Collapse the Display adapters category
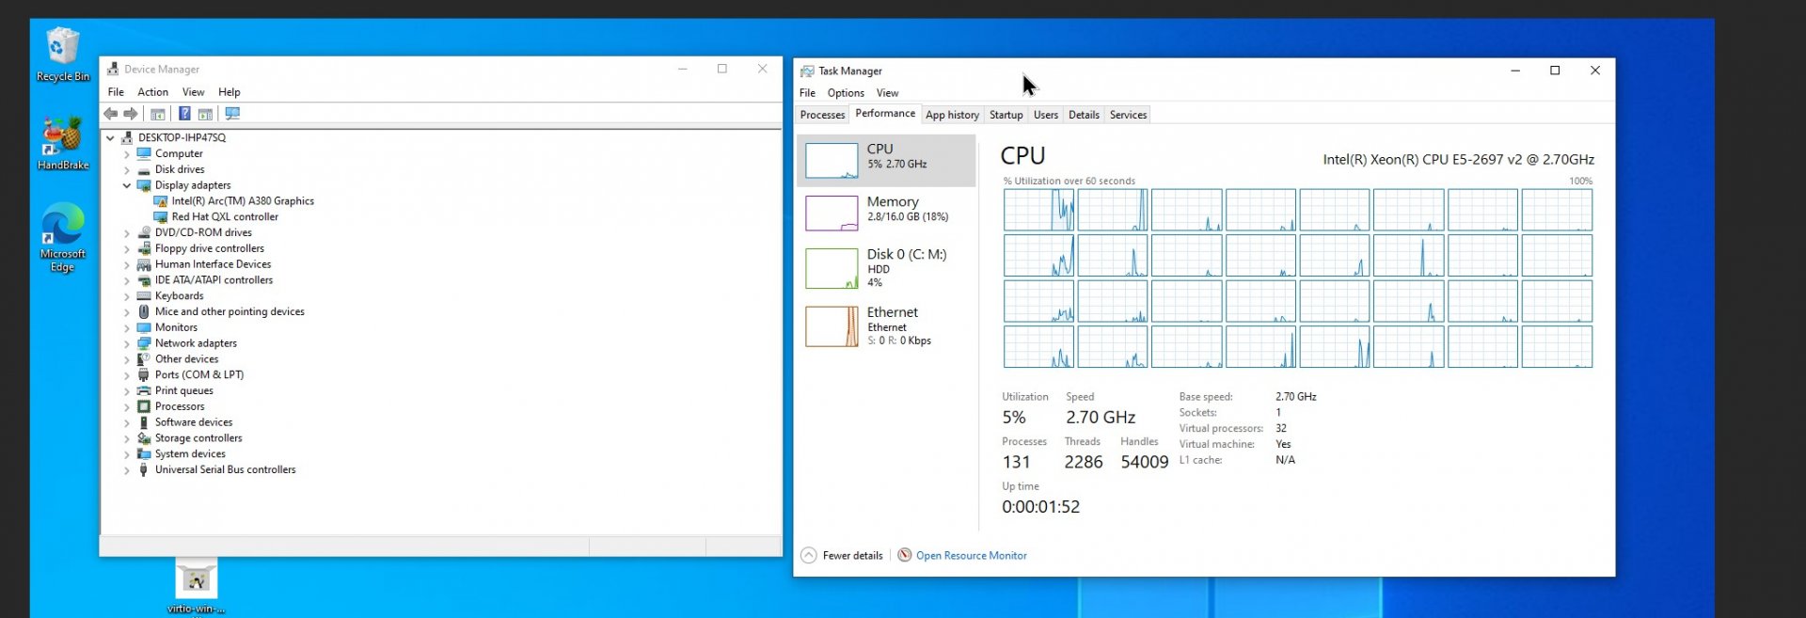 pos(127,185)
